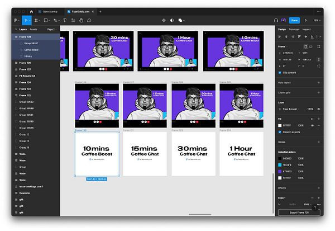Remove the FFFFFF fill with minus
This screenshot has height=231, width=335.
tap(319, 125)
